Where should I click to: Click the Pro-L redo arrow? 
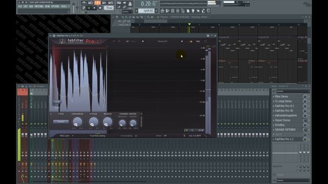pos(119,41)
